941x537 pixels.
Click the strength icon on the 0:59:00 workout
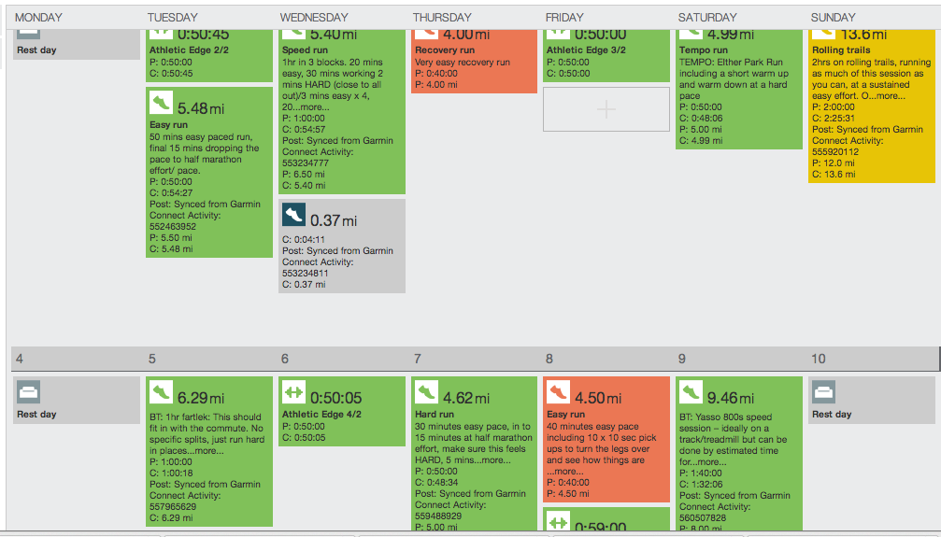pos(559,523)
